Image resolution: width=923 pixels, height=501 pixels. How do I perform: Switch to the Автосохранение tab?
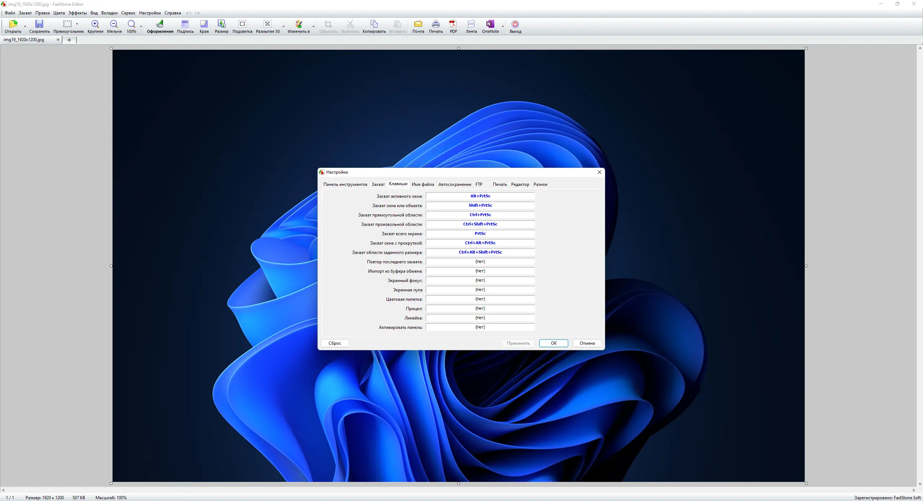click(x=454, y=184)
